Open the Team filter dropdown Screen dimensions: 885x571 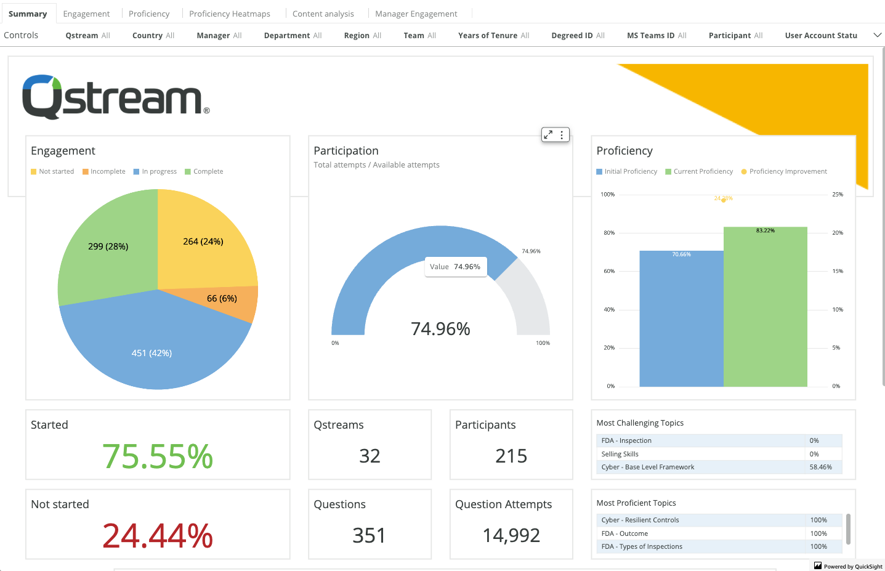(420, 36)
